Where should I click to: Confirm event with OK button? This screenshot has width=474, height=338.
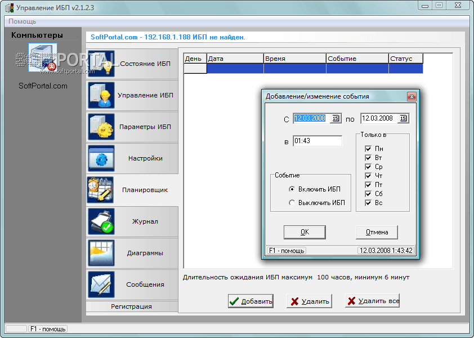tap(305, 232)
